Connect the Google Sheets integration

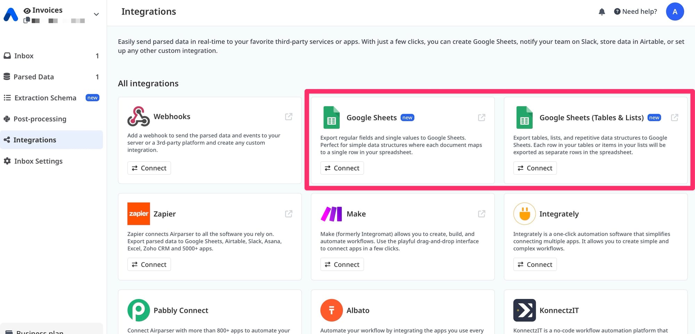342,168
